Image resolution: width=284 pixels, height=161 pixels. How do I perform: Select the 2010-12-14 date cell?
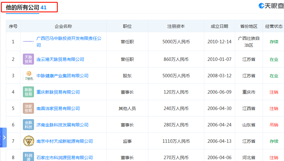219,42
